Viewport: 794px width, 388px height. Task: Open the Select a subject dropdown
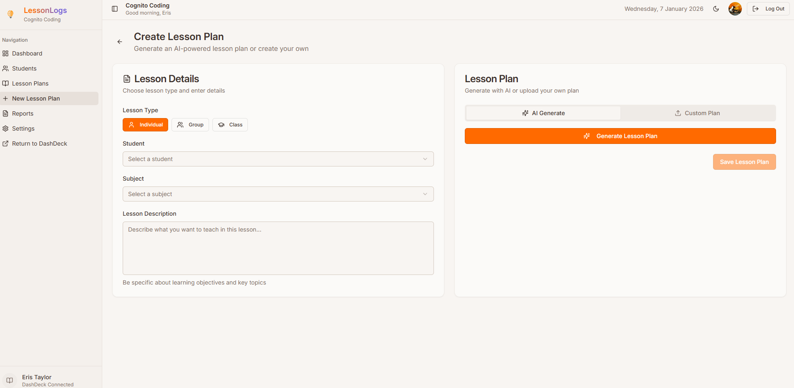pyautogui.click(x=278, y=194)
